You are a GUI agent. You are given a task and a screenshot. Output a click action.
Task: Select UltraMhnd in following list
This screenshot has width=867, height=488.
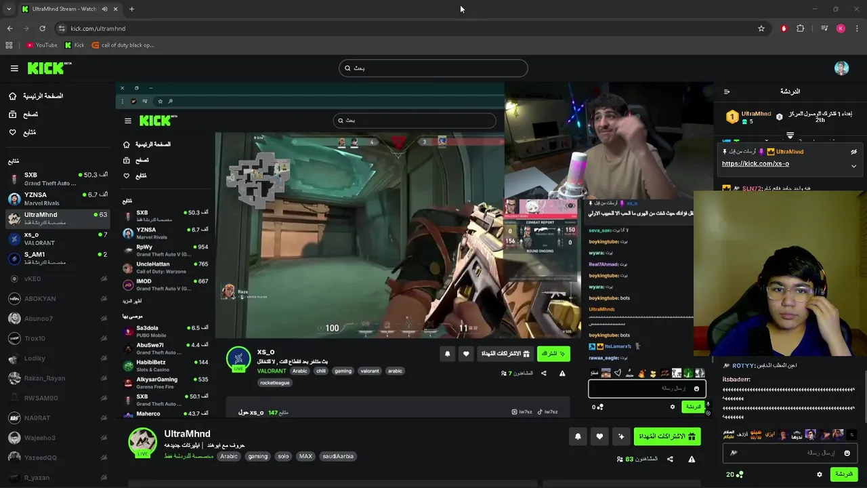pyautogui.click(x=58, y=218)
